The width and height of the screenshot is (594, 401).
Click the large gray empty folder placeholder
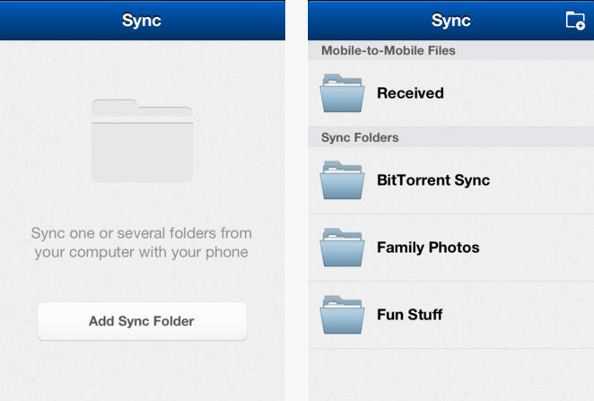click(x=142, y=141)
